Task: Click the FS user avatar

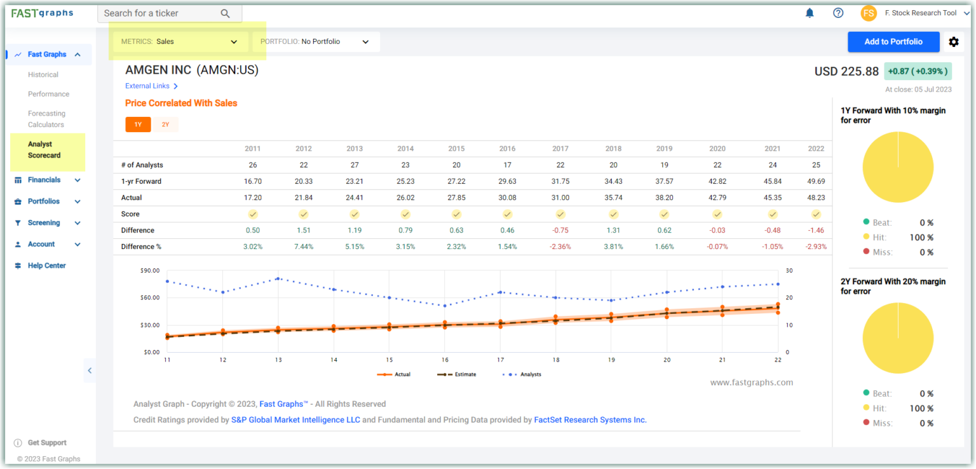Action: pos(869,13)
